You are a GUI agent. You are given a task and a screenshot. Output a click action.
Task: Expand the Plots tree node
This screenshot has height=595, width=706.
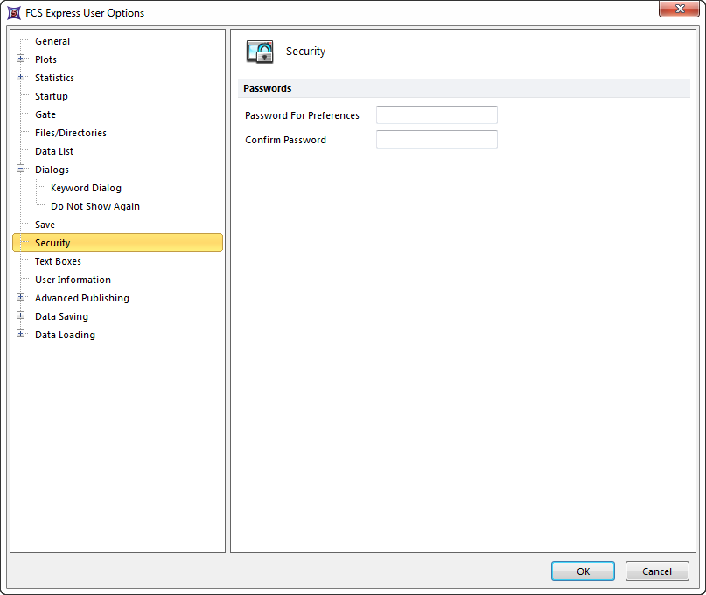[x=21, y=59]
